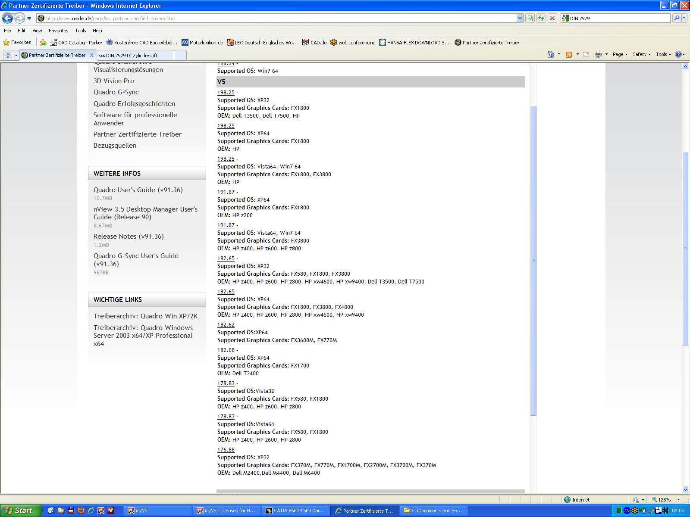Open 3D Vision Pro sidebar link
The height and width of the screenshot is (517, 690).
[x=114, y=81]
